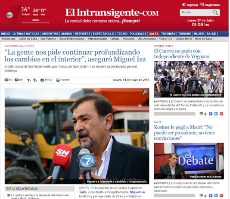Click the football match thumbnail image
This screenshot has width=230, height=199.
[189, 79]
